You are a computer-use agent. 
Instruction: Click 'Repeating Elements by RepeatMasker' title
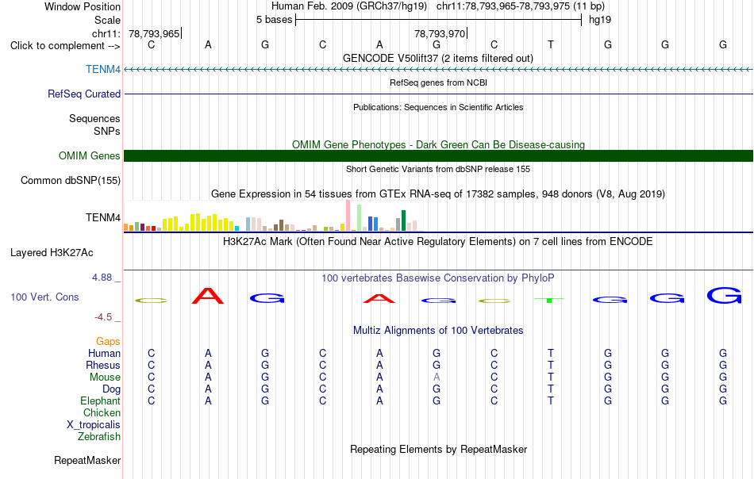438,449
